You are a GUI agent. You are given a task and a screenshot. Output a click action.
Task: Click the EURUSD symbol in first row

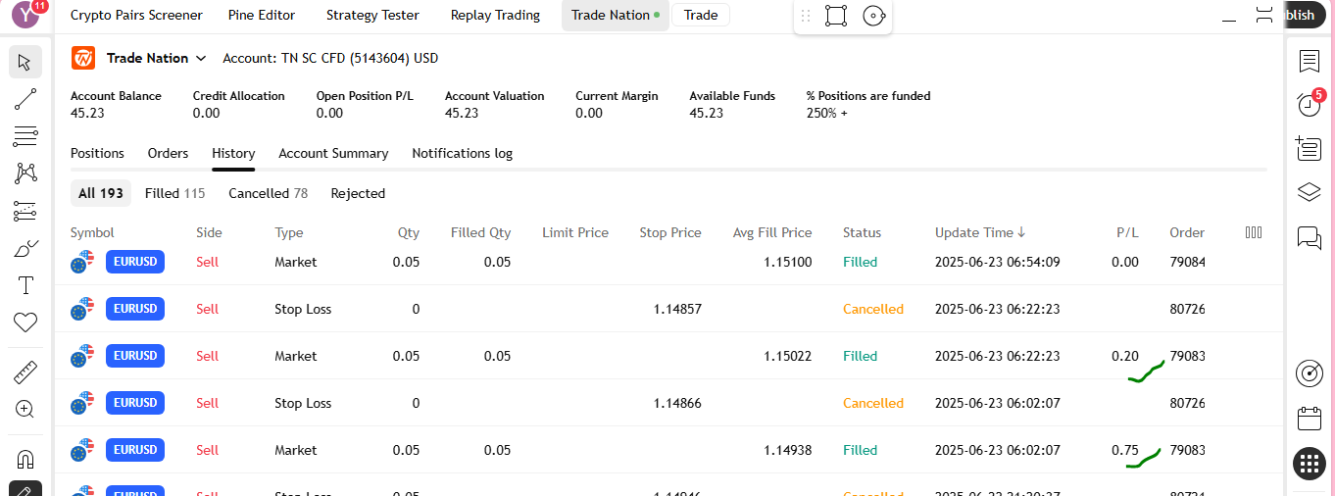click(134, 262)
